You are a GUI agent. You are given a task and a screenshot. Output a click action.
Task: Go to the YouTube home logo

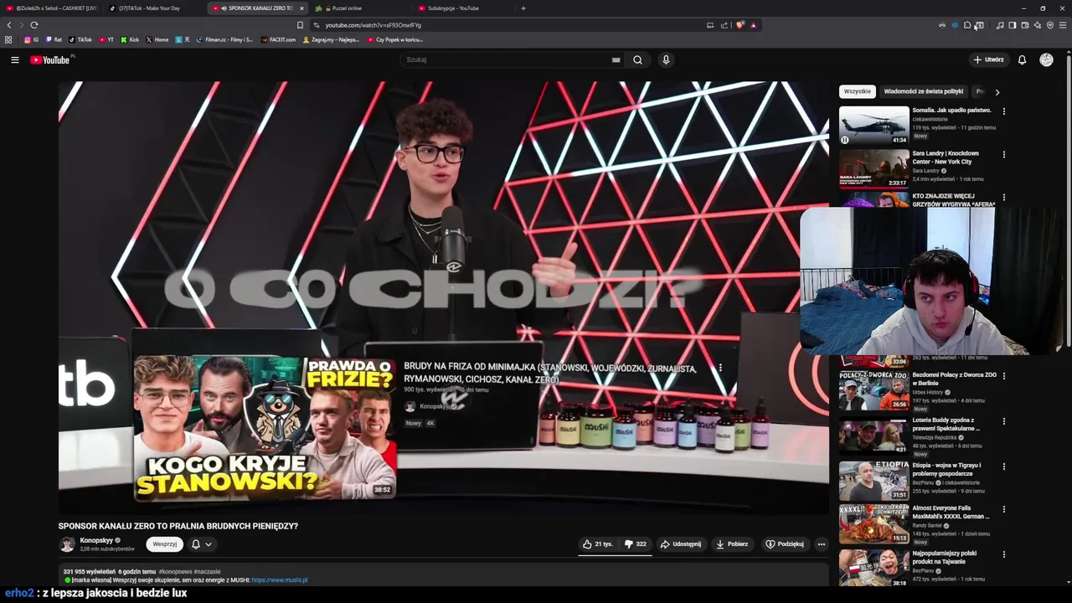(x=52, y=59)
